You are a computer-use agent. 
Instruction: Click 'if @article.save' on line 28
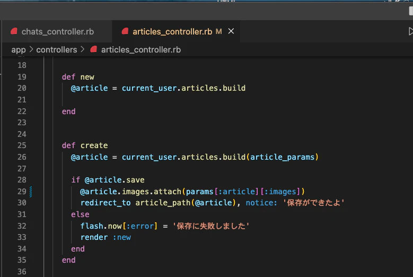(x=108, y=180)
